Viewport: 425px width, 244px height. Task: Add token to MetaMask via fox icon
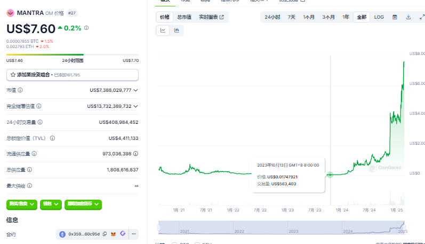tap(113, 234)
